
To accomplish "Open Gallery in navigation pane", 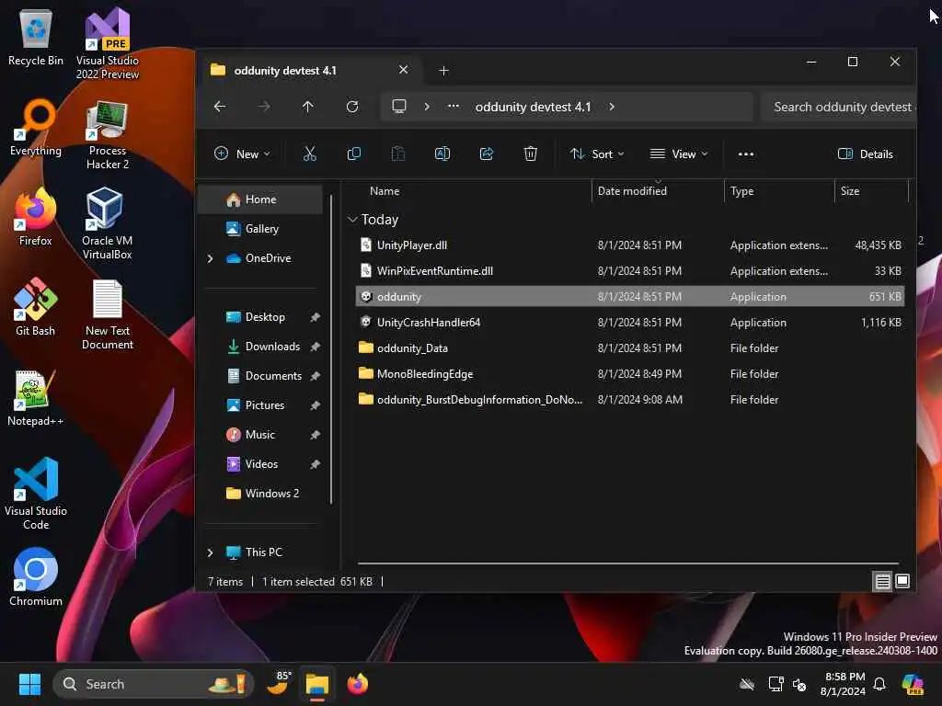I will tap(262, 229).
